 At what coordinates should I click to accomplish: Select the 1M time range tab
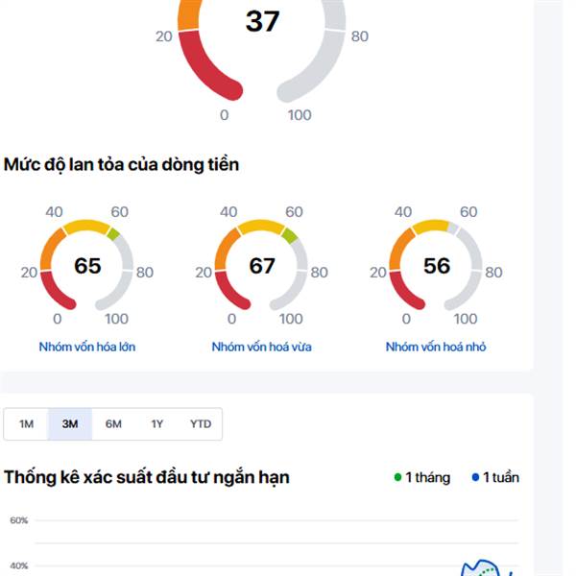click(x=27, y=424)
